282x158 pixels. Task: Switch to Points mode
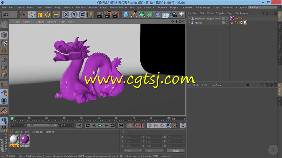pos(4,59)
